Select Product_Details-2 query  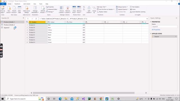(12, 25)
